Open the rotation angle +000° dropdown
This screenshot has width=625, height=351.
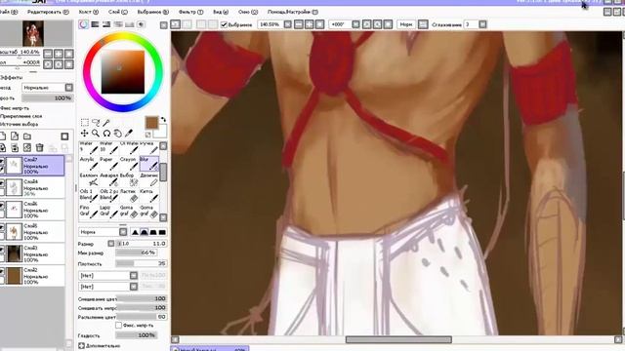coord(355,24)
